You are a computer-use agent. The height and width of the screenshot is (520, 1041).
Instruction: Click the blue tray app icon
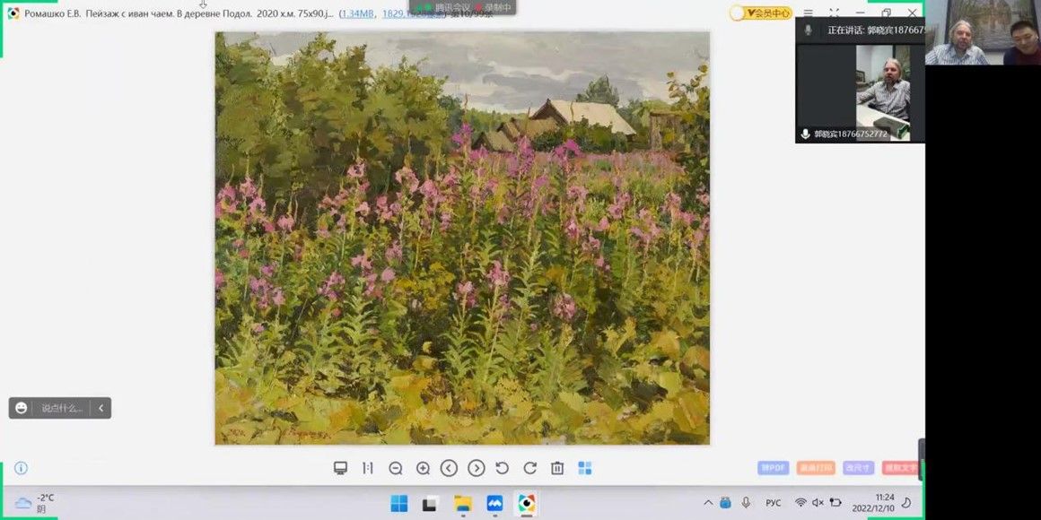coord(726,503)
